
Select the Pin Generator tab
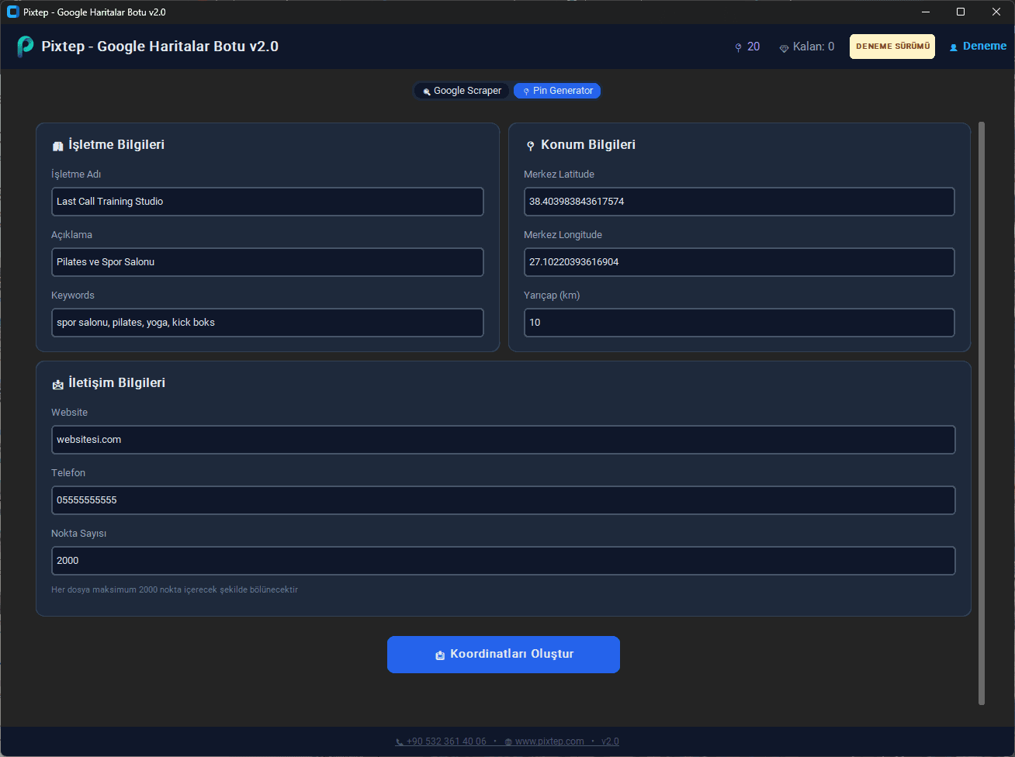[x=557, y=91]
